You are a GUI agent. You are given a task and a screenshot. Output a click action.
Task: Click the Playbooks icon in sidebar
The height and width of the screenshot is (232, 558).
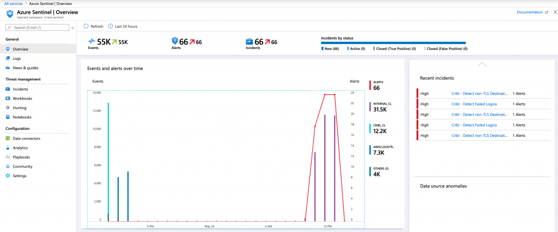[8, 157]
